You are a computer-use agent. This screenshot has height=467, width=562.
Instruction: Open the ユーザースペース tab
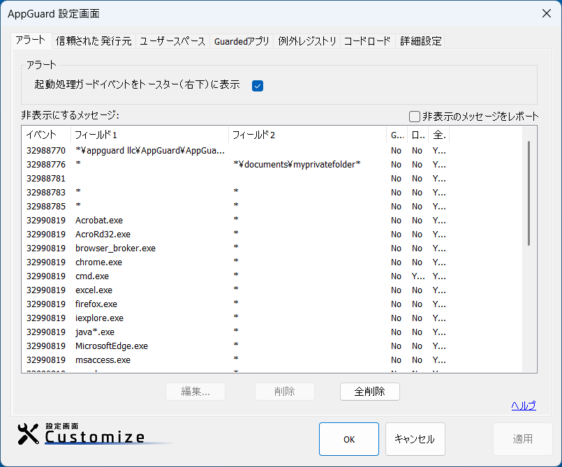click(x=172, y=41)
